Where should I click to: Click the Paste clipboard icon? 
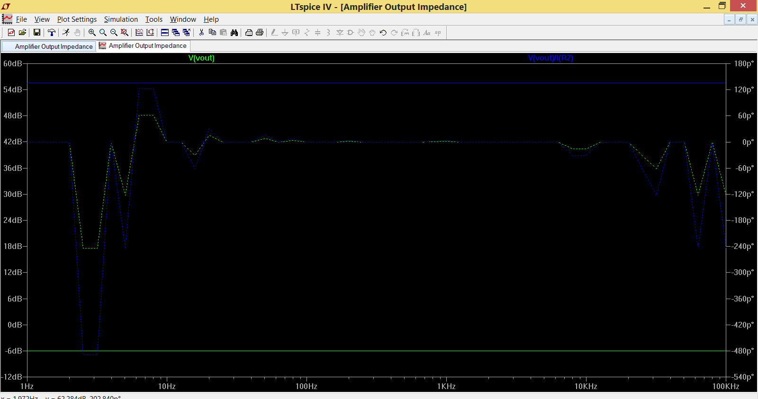(x=223, y=33)
